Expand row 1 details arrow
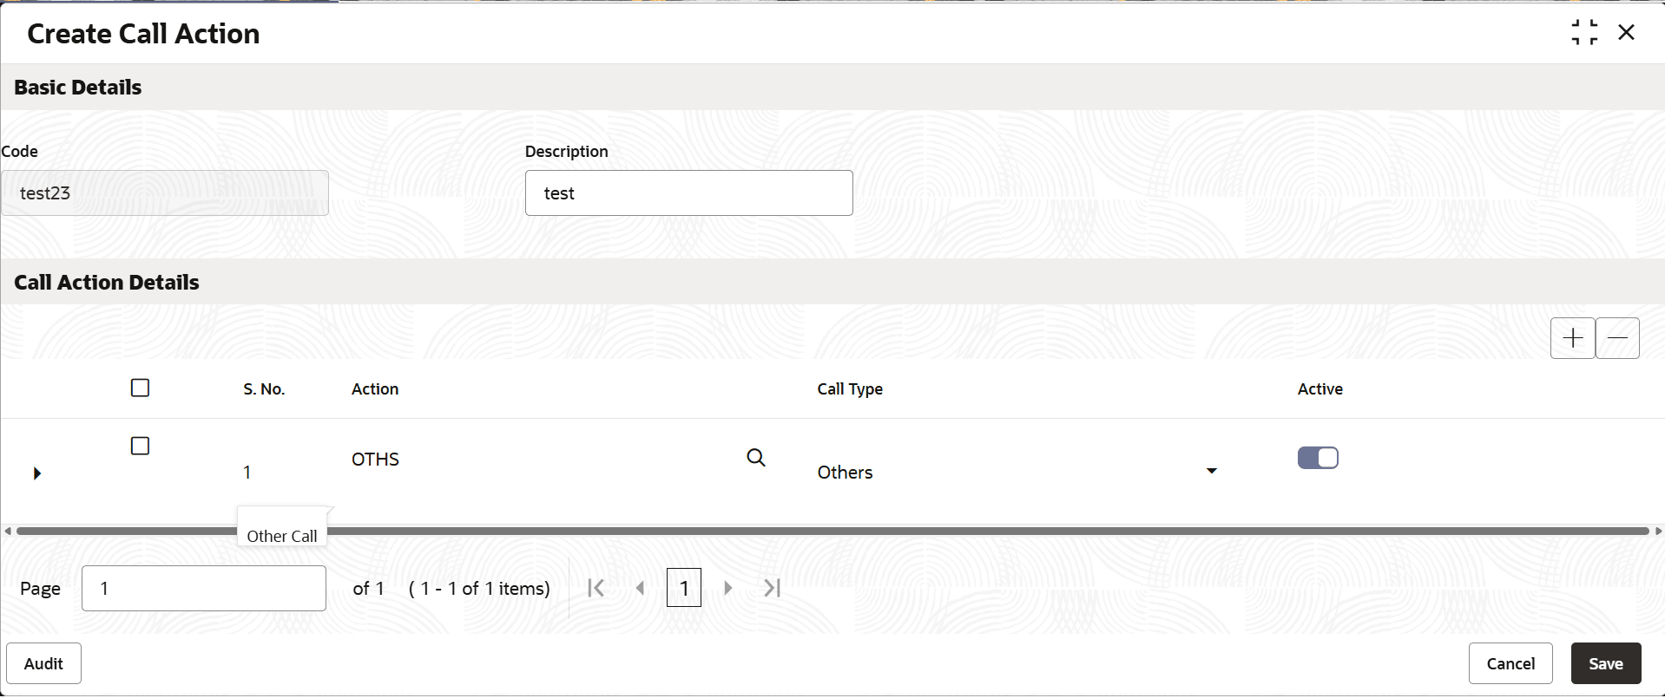 (37, 473)
